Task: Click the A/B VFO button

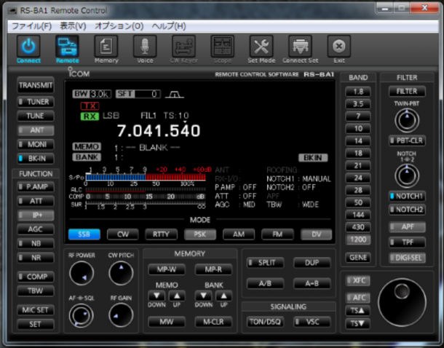Action: coord(266,283)
